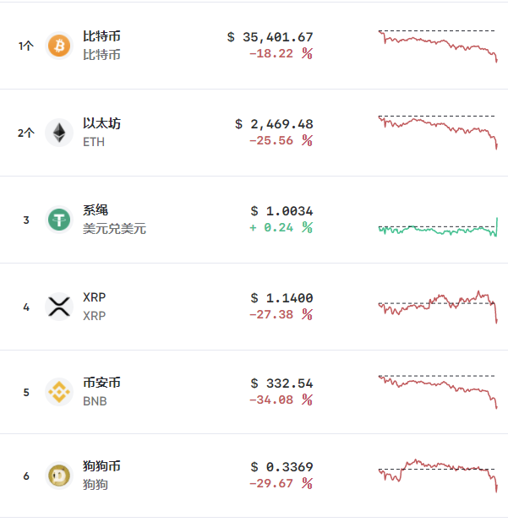Open the XRP price sparkline chart

coord(437,306)
